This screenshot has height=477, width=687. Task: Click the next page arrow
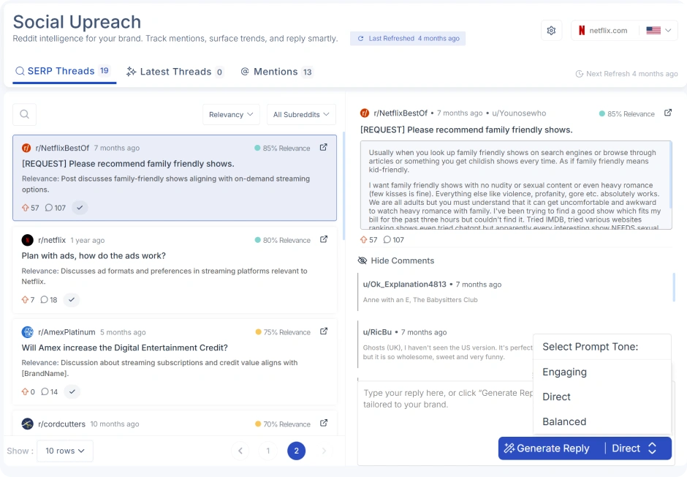[324, 451]
